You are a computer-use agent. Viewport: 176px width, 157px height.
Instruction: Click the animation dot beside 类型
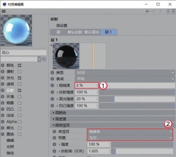[52, 72]
